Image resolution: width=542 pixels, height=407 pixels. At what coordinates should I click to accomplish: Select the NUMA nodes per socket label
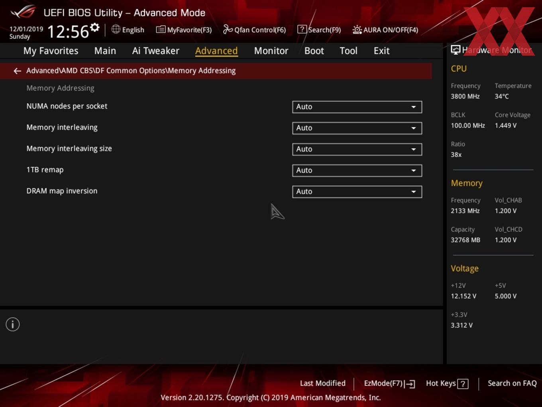point(67,106)
